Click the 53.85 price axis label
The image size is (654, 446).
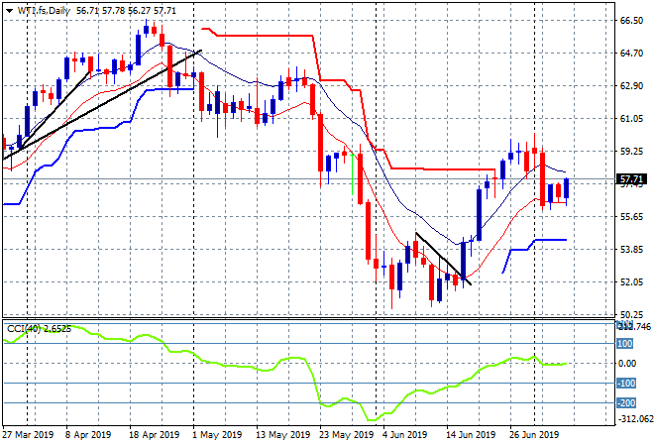coord(631,250)
